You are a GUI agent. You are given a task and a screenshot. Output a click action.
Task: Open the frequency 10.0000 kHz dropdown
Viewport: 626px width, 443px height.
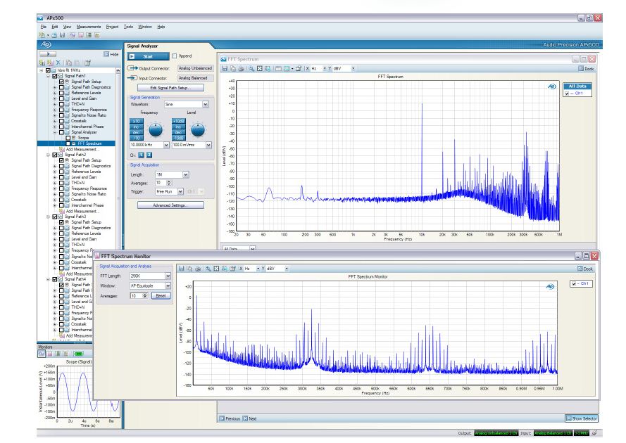coord(166,145)
